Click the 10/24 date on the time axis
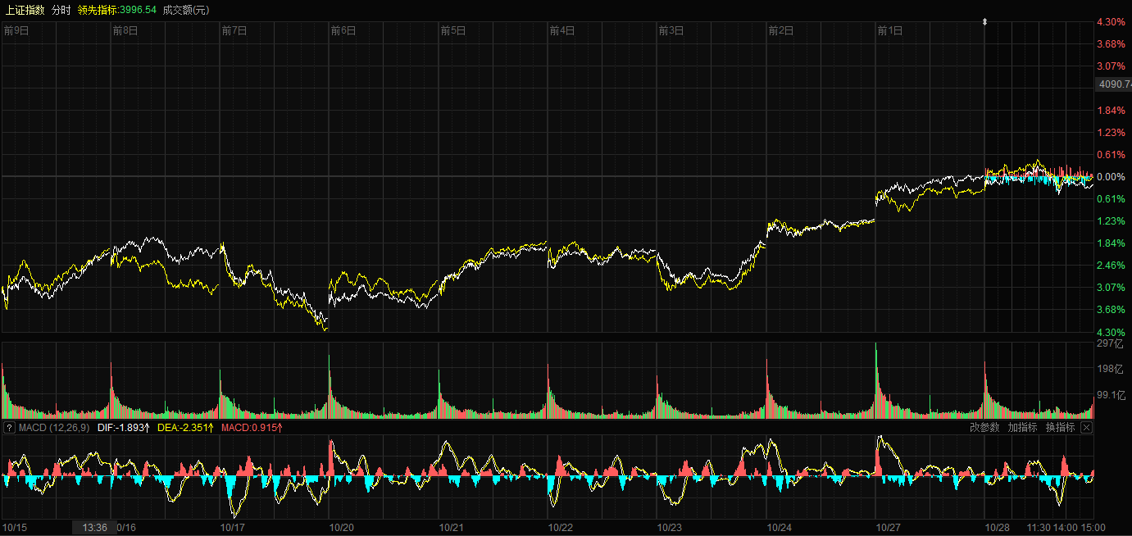 point(779,528)
